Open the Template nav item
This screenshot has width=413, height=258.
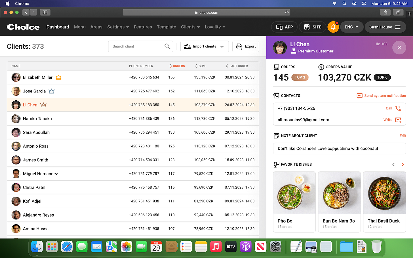167,27
